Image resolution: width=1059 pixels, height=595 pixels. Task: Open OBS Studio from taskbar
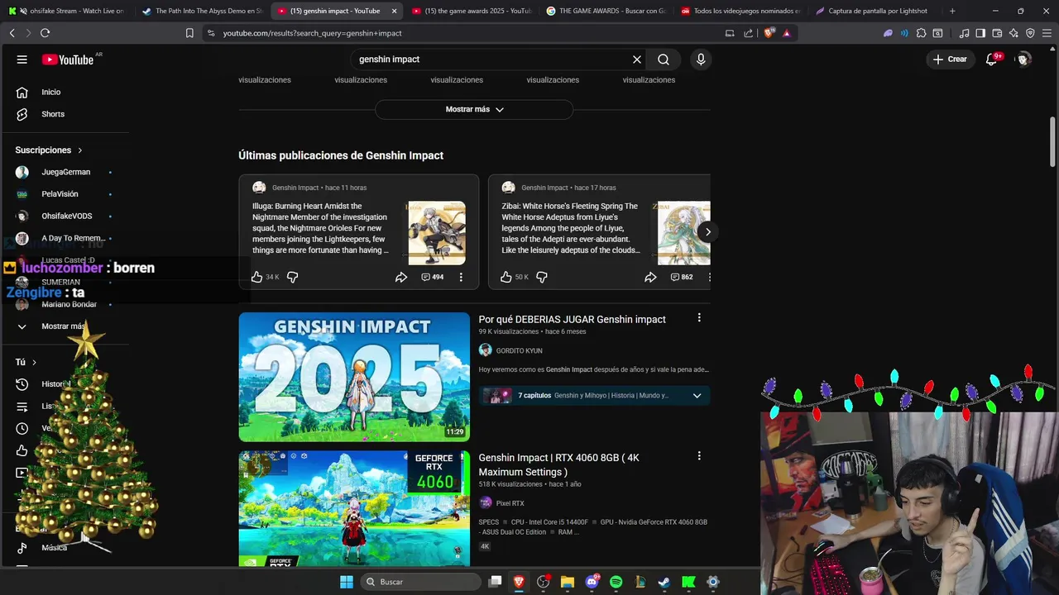(544, 582)
